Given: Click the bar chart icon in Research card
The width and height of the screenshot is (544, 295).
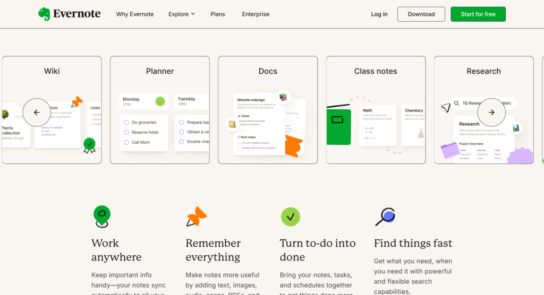Looking at the screenshot, I should [x=516, y=128].
